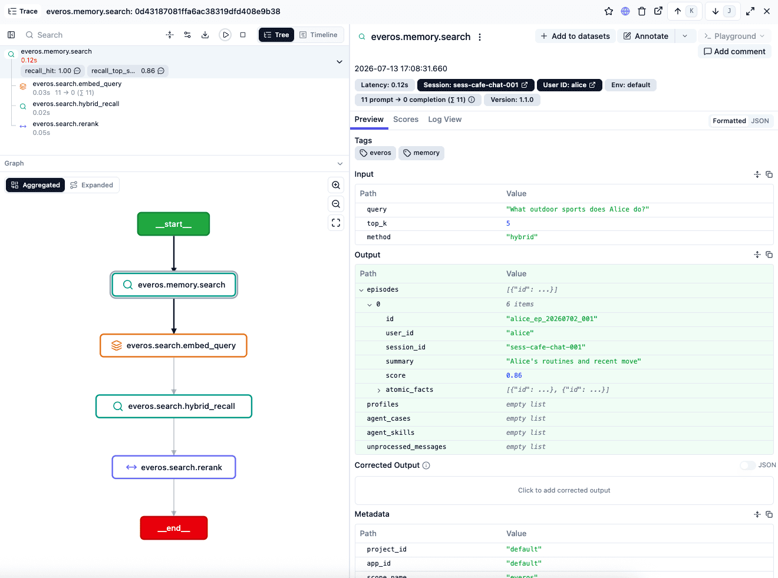The height and width of the screenshot is (578, 778).
Task: Switch the graph to Expanded mode
Action: [91, 185]
